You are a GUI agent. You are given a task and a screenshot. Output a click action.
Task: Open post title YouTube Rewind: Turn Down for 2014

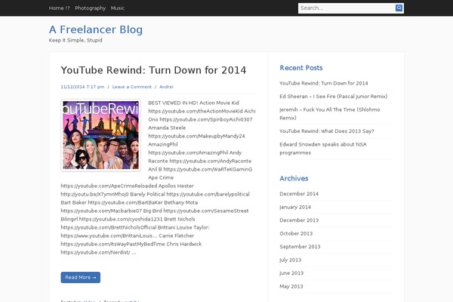[153, 70]
